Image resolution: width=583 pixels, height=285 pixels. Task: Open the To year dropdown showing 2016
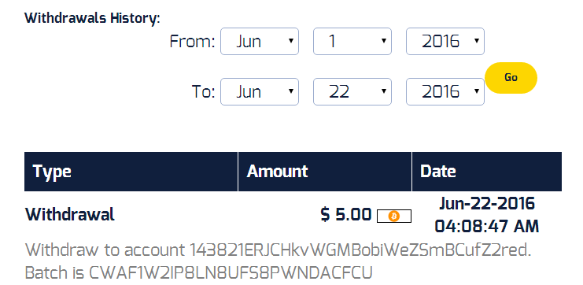[x=445, y=91]
